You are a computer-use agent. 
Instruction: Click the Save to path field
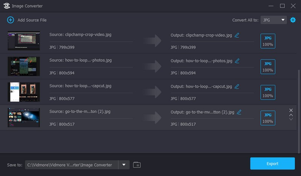(71, 165)
